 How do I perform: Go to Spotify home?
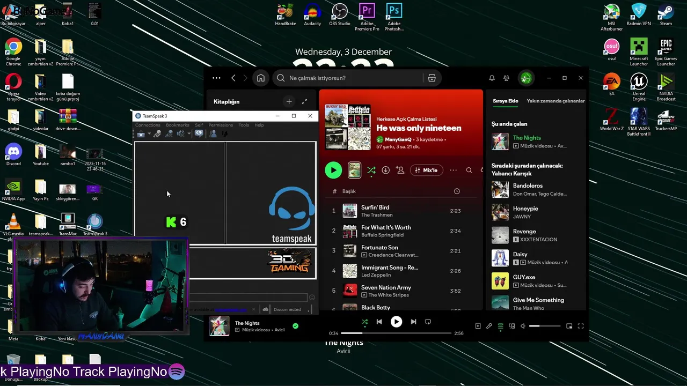260,78
